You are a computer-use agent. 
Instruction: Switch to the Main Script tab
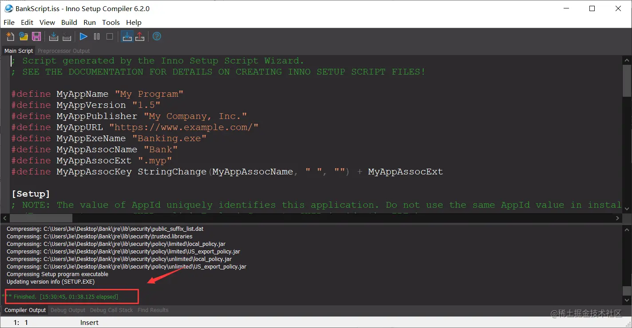(19, 51)
